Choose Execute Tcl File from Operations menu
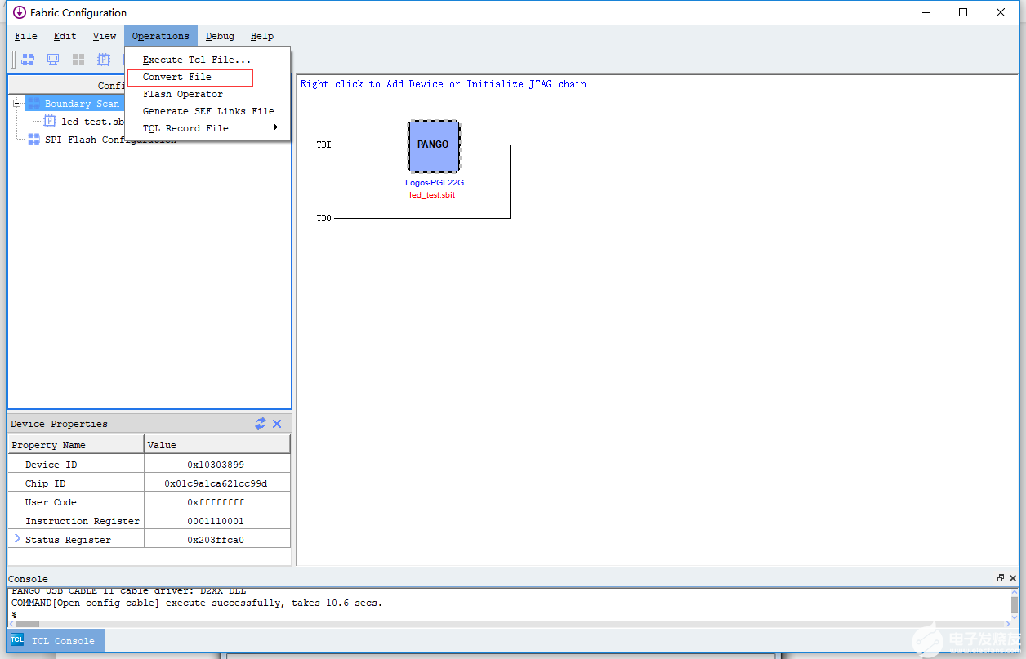The height and width of the screenshot is (659, 1026). coord(207,60)
